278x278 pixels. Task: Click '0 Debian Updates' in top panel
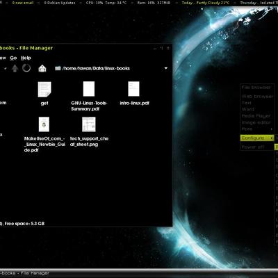click(x=60, y=3)
